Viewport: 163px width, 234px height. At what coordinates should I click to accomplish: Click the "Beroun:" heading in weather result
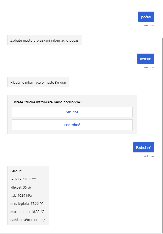pos(16,171)
